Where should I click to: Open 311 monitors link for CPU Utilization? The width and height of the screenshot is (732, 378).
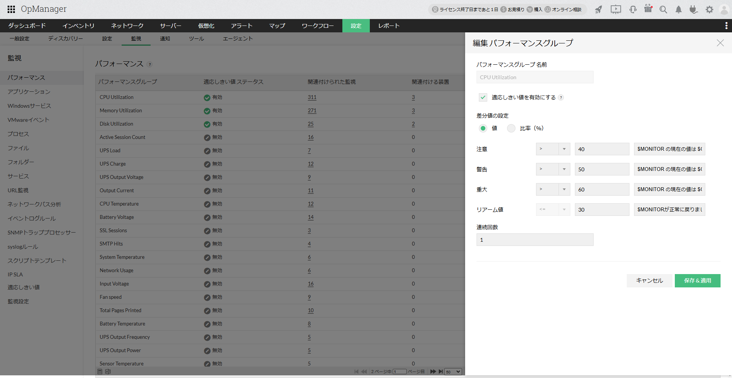(312, 97)
